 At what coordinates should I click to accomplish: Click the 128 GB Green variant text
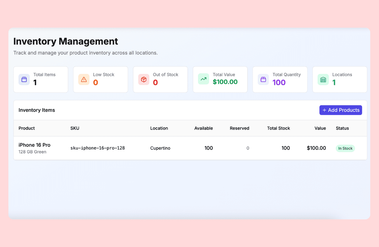click(x=32, y=152)
